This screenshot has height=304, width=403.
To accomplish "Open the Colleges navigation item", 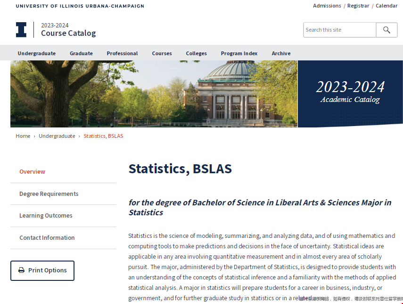I will coord(196,53).
